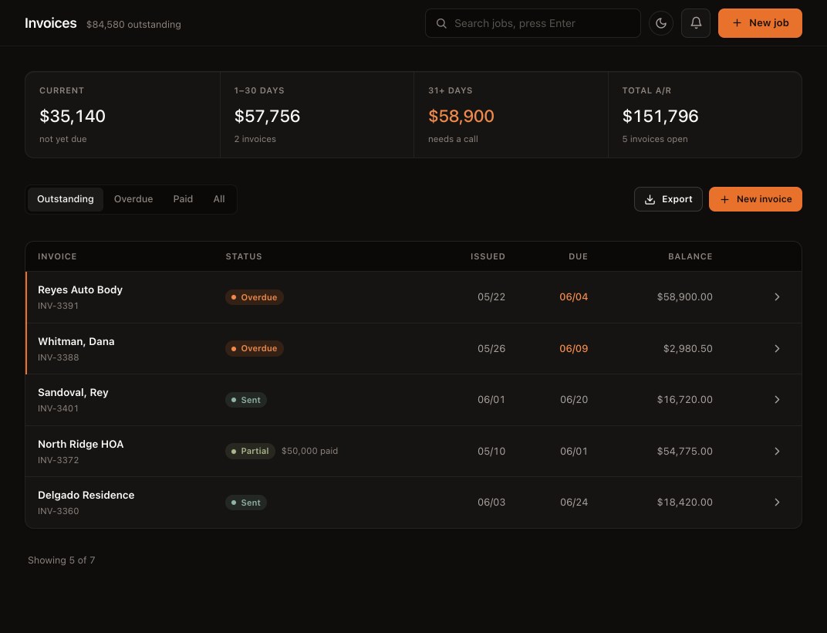Click the search magnifier icon
The image size is (827, 633).
441,23
